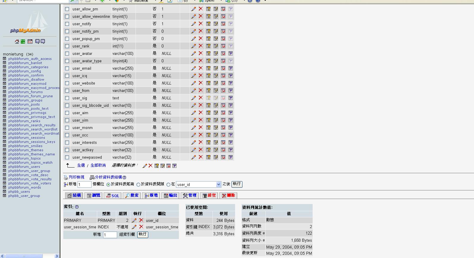Click the phpMyAdmin home icon
This screenshot has width=474, height=258.
coord(17,42)
